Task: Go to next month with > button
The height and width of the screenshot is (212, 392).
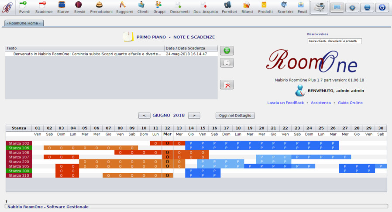Action: (194, 115)
